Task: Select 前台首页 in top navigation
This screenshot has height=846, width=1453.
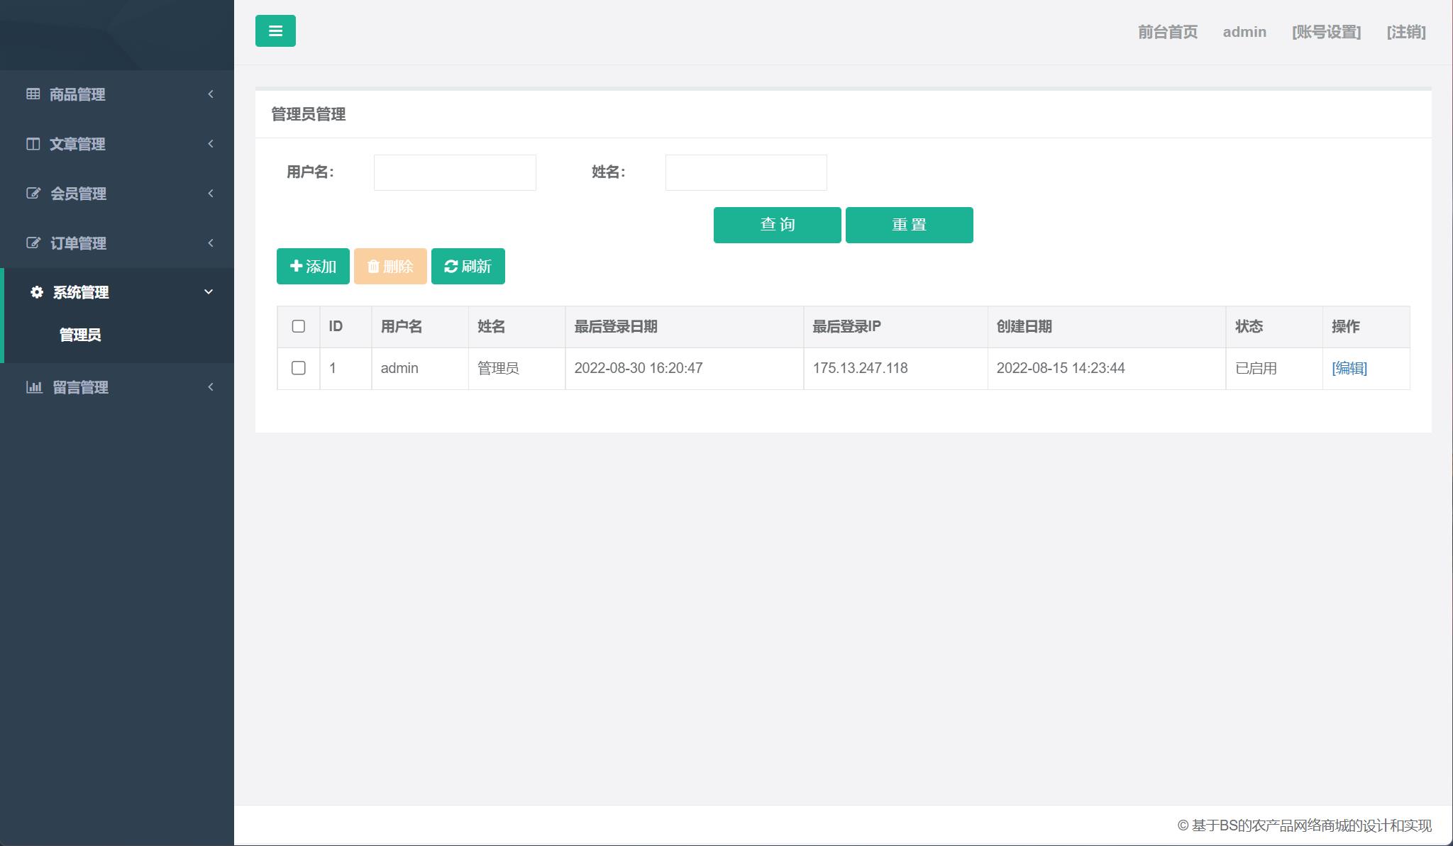Action: pyautogui.click(x=1167, y=32)
